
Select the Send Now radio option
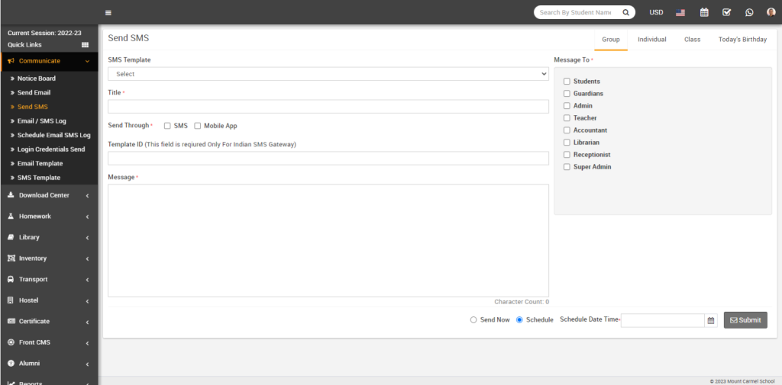click(473, 319)
